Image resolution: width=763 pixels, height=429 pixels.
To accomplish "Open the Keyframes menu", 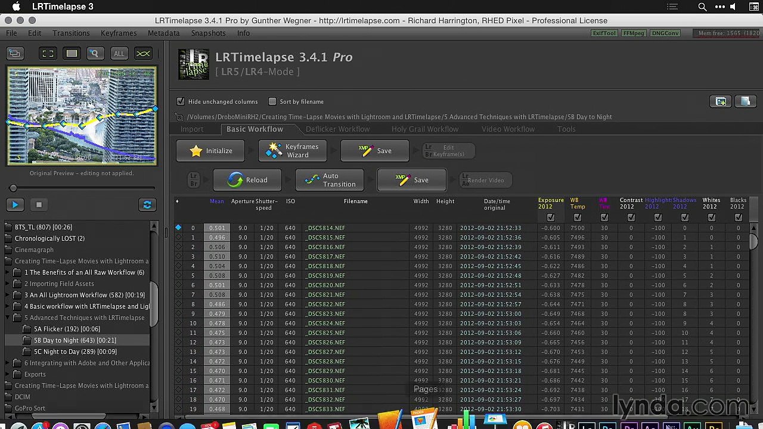I will [119, 33].
